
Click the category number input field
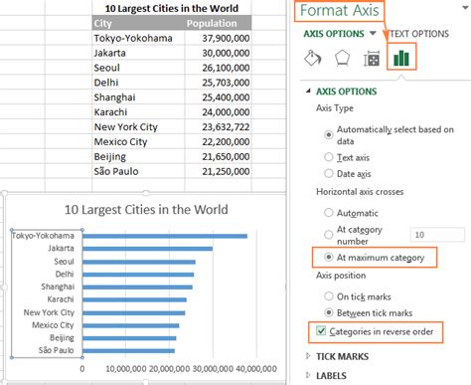tap(437, 235)
